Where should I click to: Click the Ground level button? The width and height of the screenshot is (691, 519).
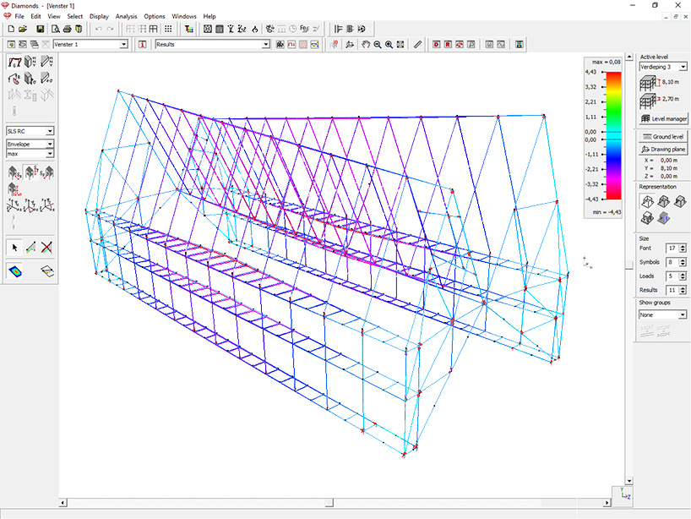tap(663, 137)
